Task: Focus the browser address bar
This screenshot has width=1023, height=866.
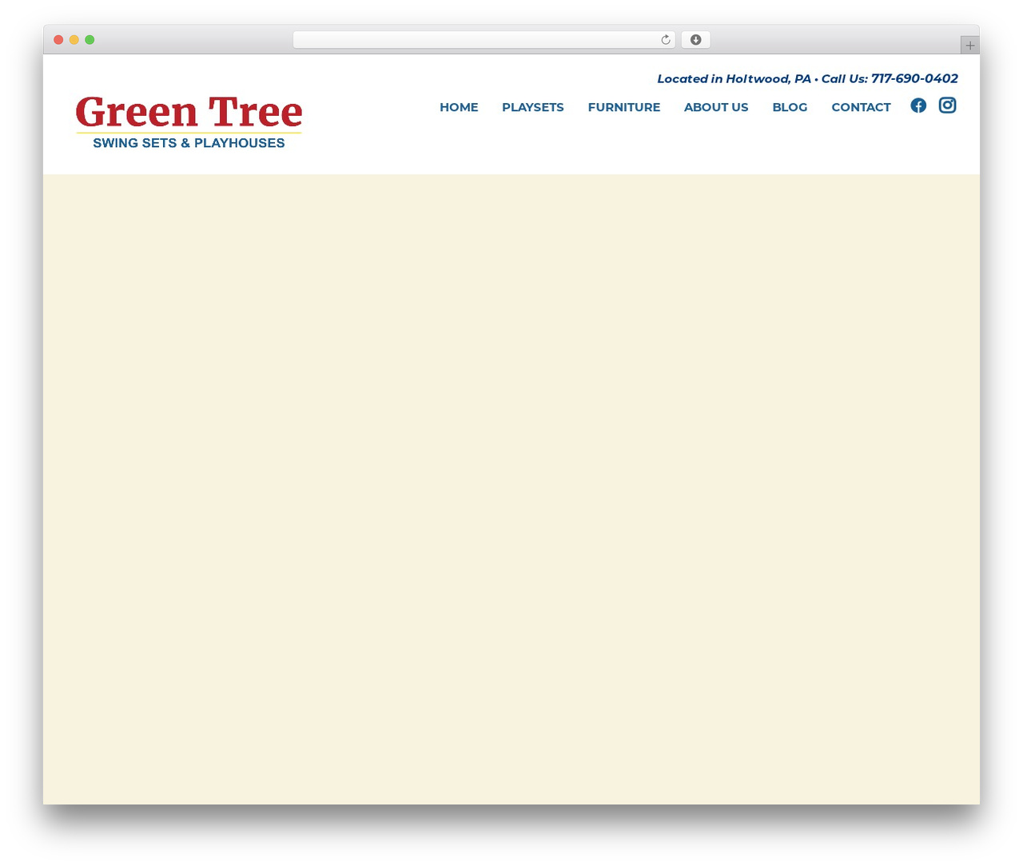Action: [484, 40]
